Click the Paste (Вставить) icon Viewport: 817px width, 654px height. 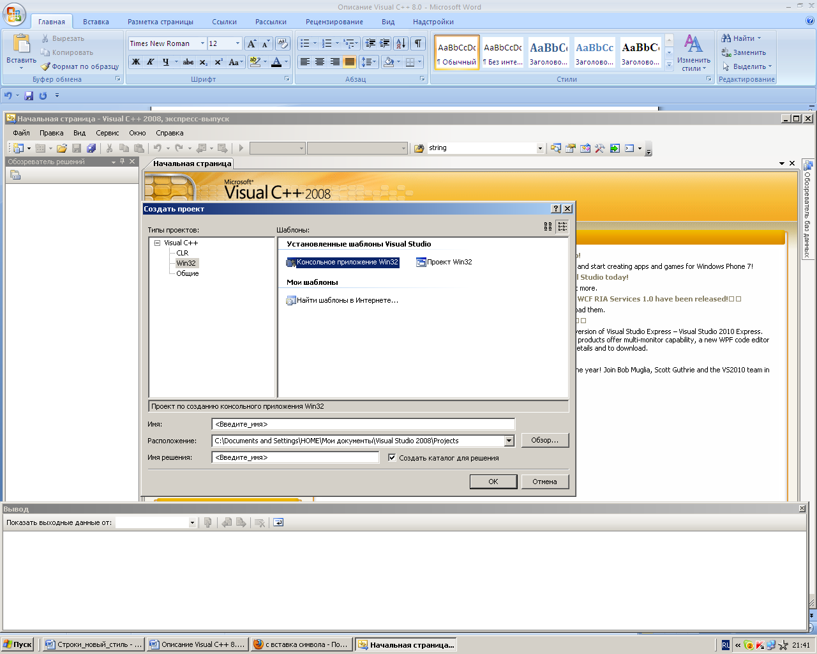(21, 44)
